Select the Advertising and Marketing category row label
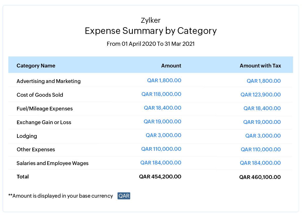This screenshot has height=217, width=302. (49, 81)
